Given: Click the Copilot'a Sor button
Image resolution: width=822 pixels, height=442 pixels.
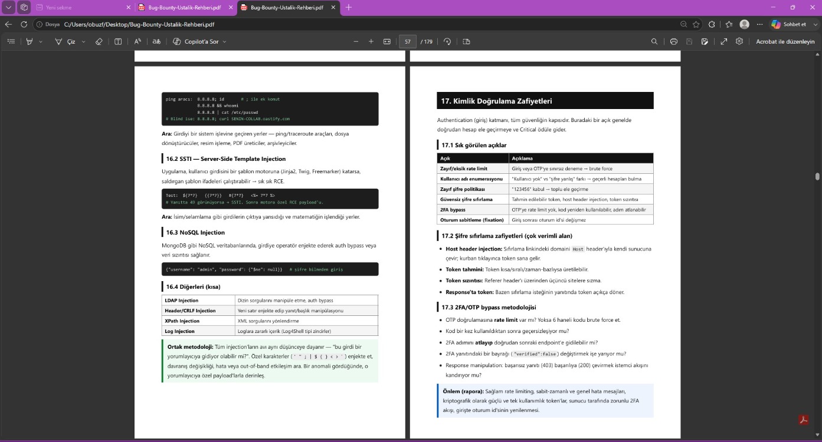Looking at the screenshot, I should (195, 41).
